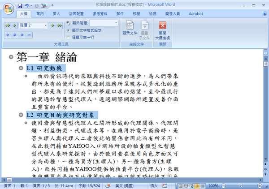Demote the heading one level
269x189 pixels.
pos(52,26)
